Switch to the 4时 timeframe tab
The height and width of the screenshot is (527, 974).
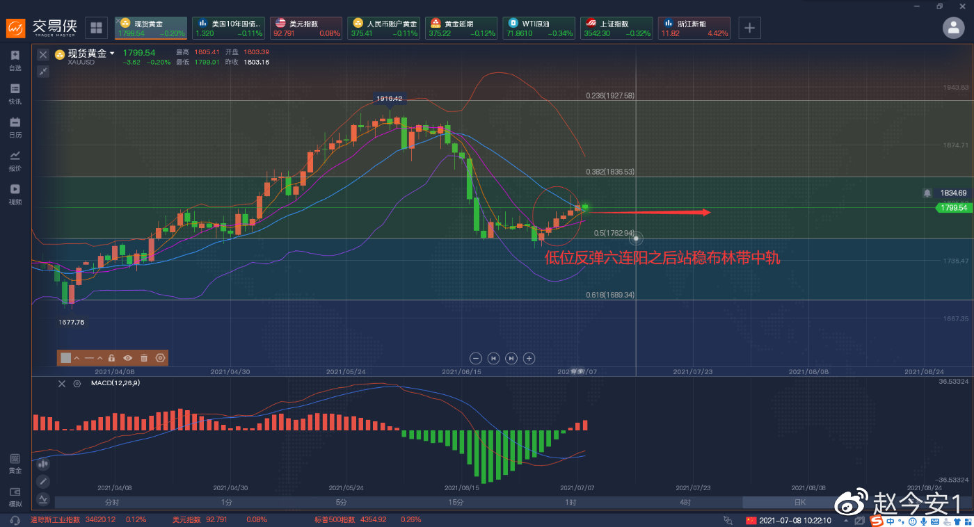click(685, 502)
